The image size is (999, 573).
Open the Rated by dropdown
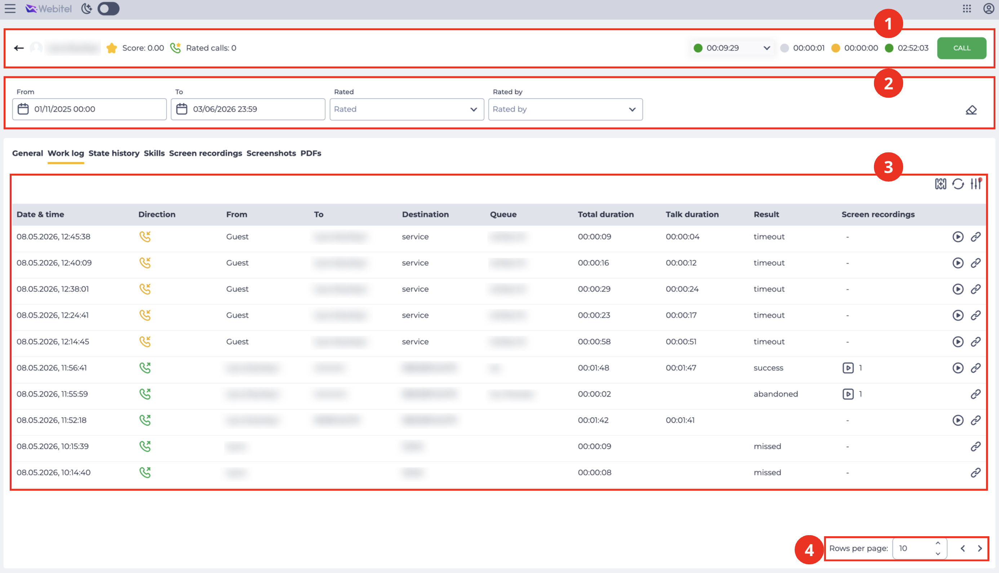coord(565,109)
